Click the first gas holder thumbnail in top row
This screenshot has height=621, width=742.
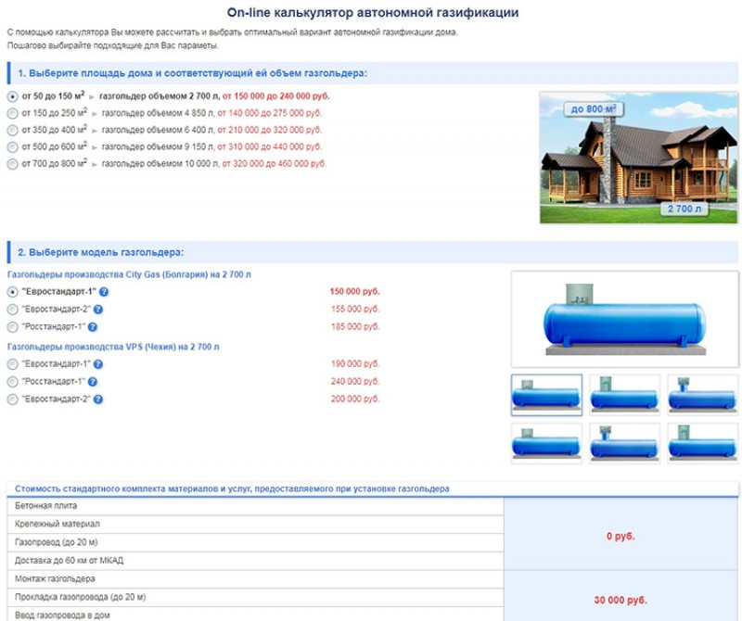point(546,395)
